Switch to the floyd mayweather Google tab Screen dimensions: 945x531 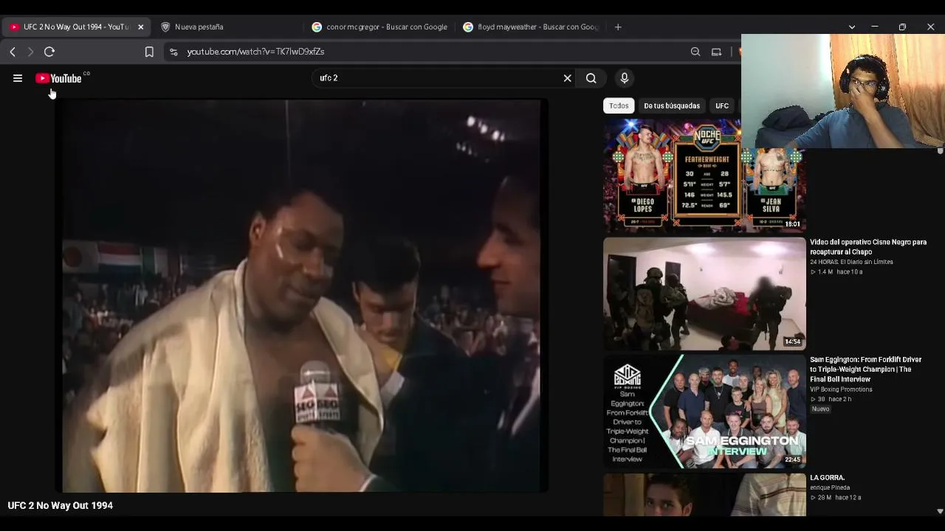[532, 27]
